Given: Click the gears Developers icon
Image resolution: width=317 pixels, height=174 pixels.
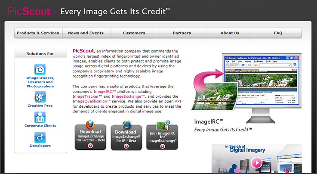Looking at the screenshot, I should click(x=40, y=137).
